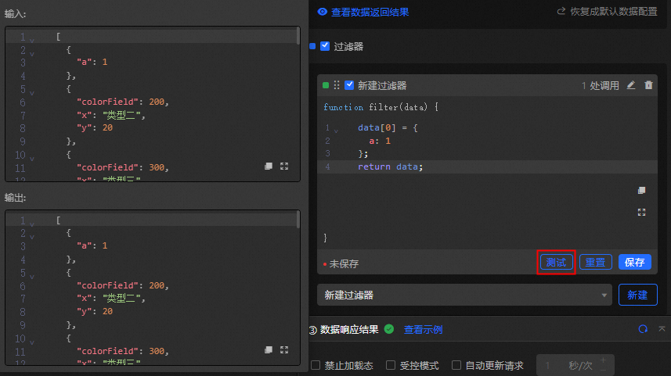Expand the output JSON panel fullscreen
This screenshot has width=671, height=376.
click(x=284, y=350)
